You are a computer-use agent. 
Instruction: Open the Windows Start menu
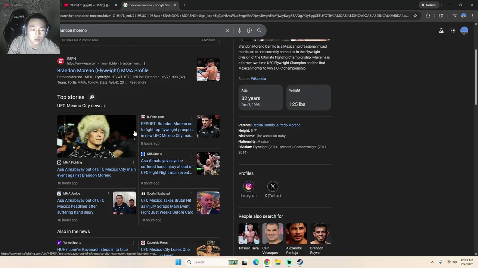point(178,262)
